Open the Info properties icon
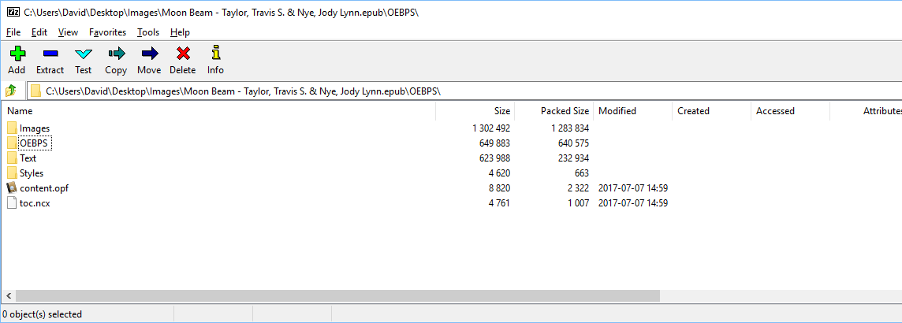This screenshot has width=902, height=323. (215, 54)
